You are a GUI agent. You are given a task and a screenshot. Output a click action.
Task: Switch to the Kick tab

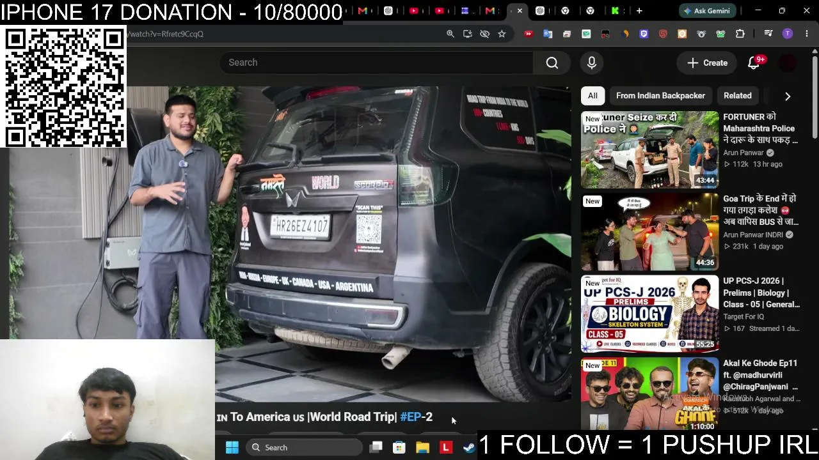click(615, 11)
